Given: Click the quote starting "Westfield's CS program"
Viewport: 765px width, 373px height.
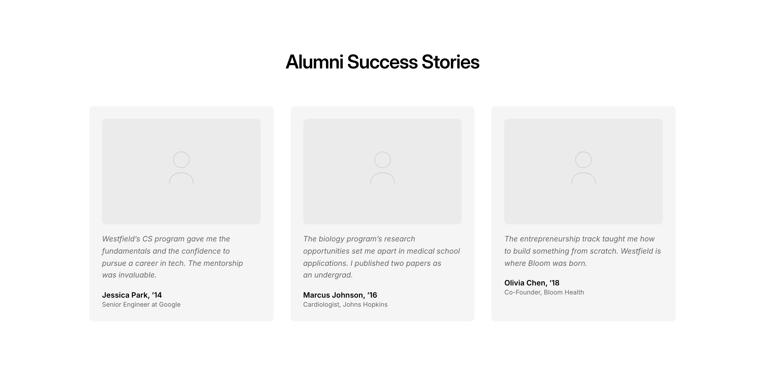Looking at the screenshot, I should (172, 251).
